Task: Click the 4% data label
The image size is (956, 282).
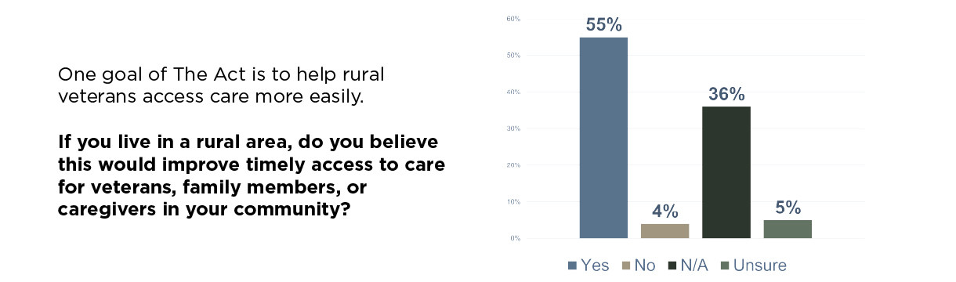Action: coord(665,212)
